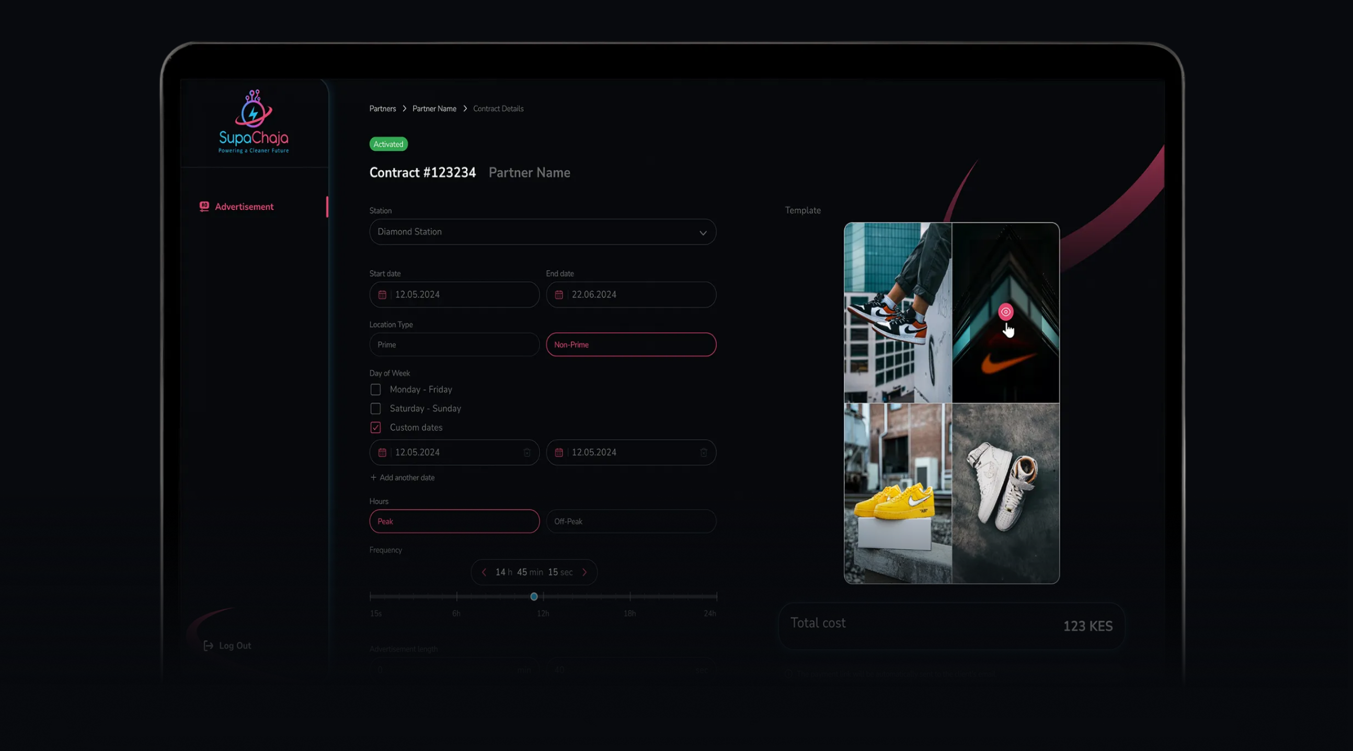Viewport: 1353px width, 751px height.
Task: Check the Saturday - Sunday checkbox
Action: (x=375, y=408)
